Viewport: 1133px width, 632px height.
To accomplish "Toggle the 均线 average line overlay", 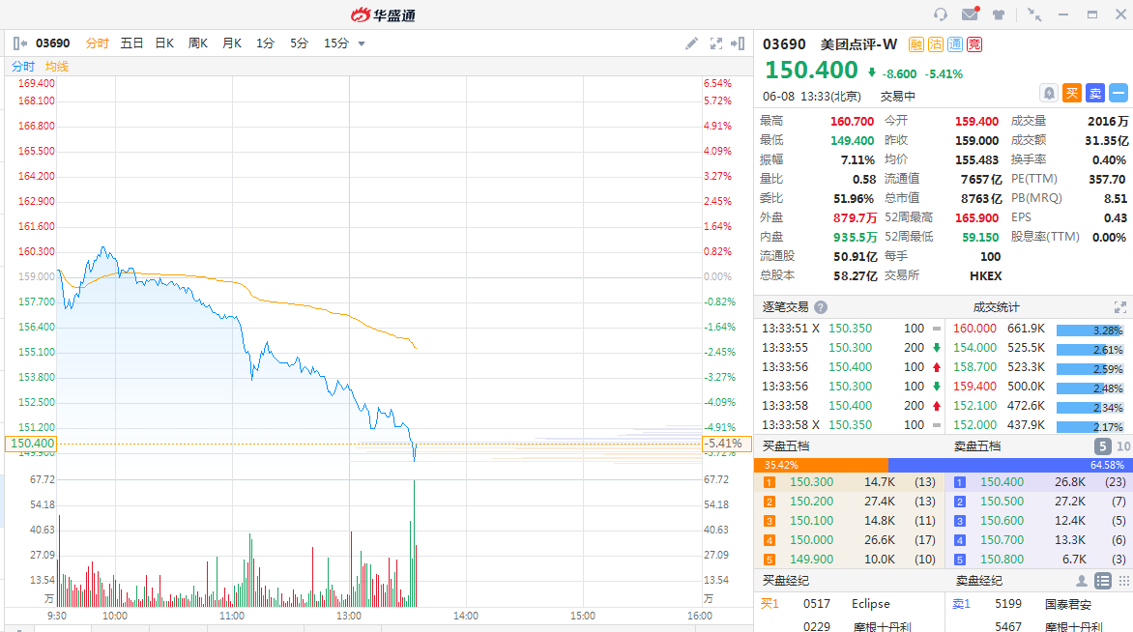I will (56, 67).
